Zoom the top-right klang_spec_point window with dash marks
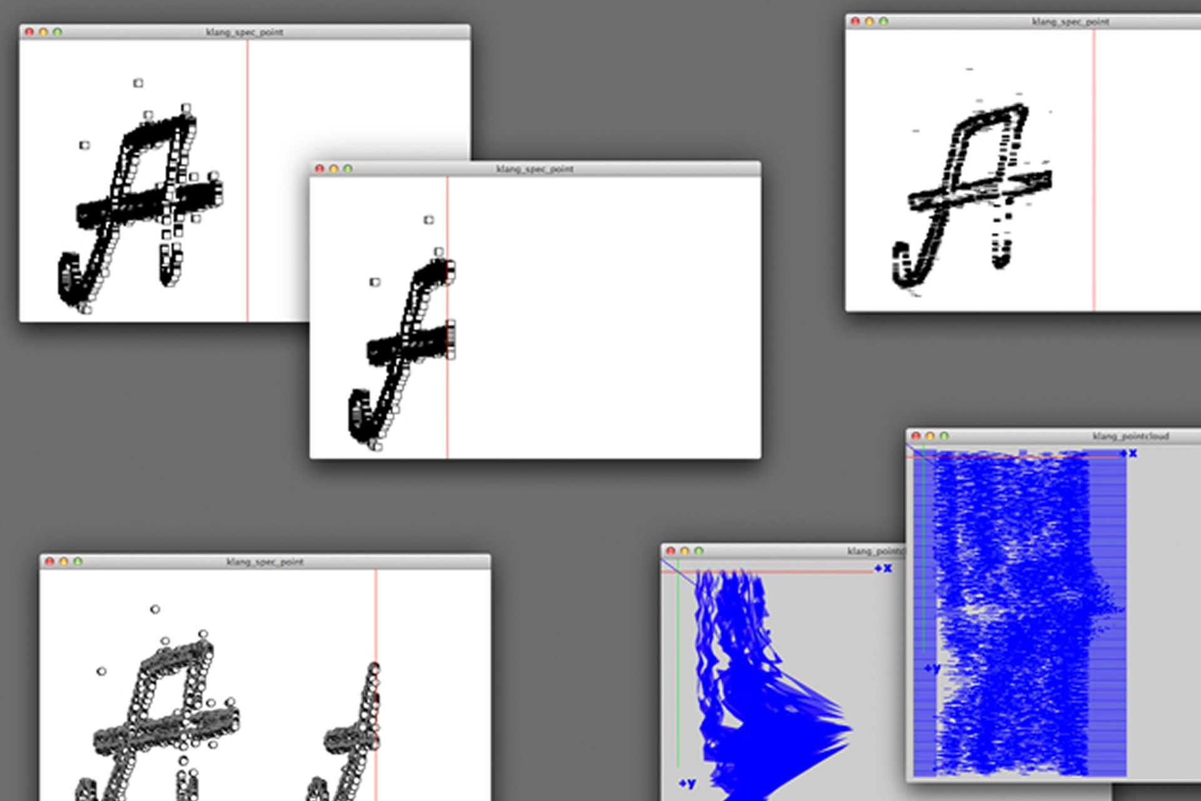The width and height of the screenshot is (1201, 801). click(x=883, y=21)
